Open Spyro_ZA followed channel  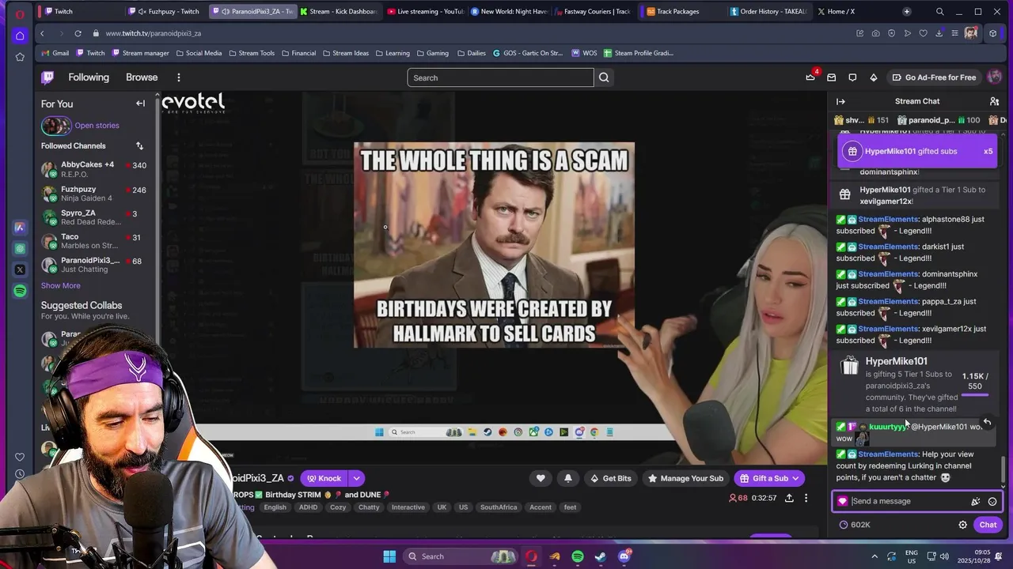pyautogui.click(x=95, y=217)
